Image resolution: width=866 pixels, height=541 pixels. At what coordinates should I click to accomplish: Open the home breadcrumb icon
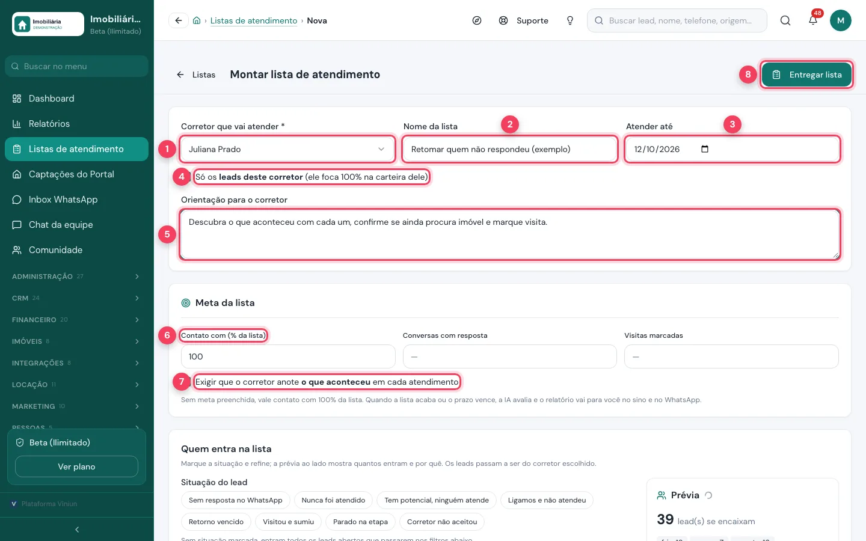coord(197,20)
